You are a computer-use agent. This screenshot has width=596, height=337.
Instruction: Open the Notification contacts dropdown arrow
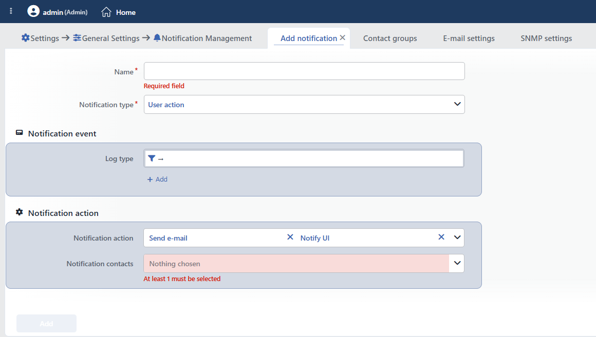click(457, 263)
